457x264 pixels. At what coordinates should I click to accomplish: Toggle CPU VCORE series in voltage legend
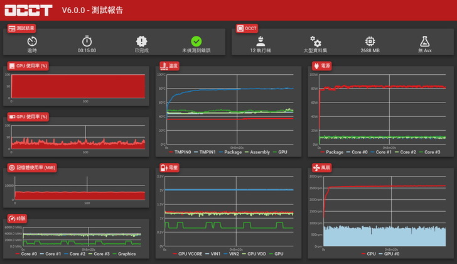coord(188,254)
